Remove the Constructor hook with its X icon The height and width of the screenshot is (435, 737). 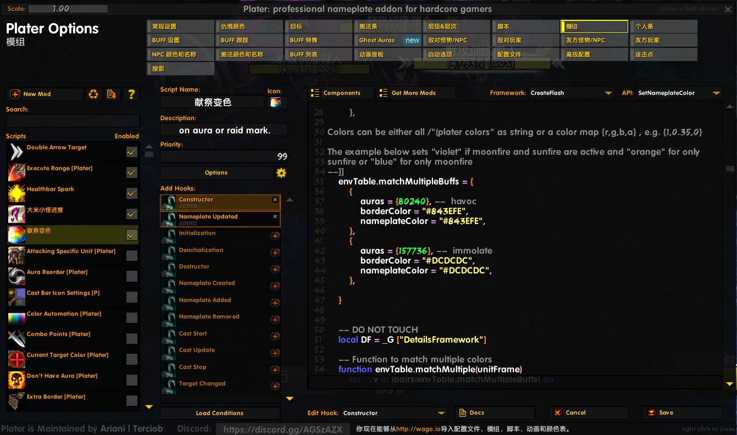(x=275, y=200)
